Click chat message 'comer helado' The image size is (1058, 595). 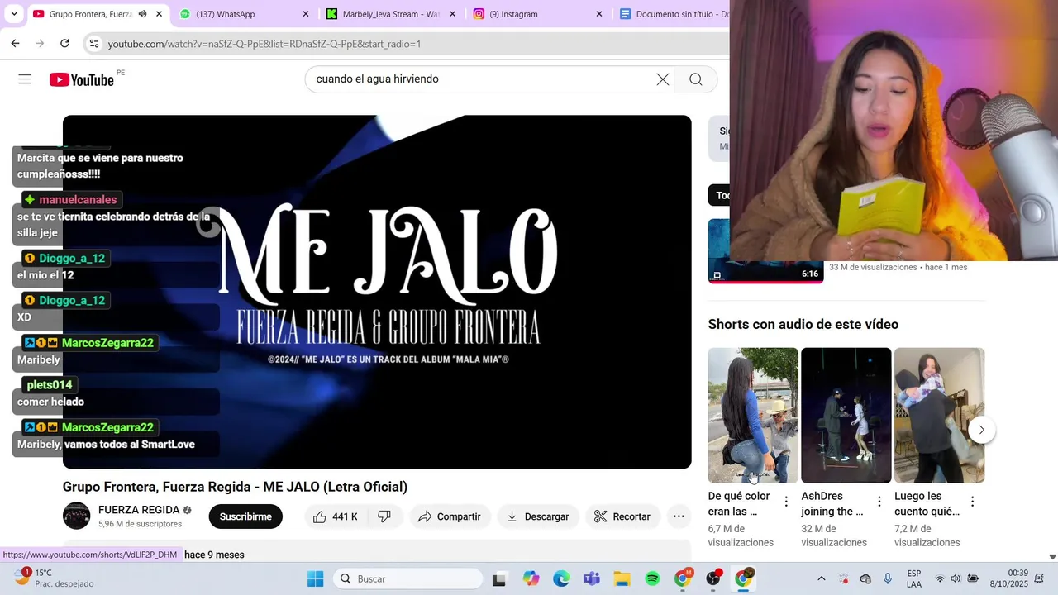[x=50, y=402]
